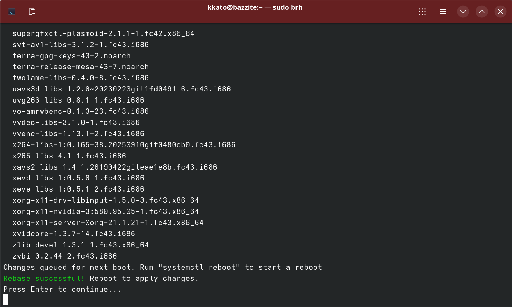The height and width of the screenshot is (307, 512).
Task: Click the window title kkato@bazzite:~ — sudo brh
Action: (x=255, y=7)
